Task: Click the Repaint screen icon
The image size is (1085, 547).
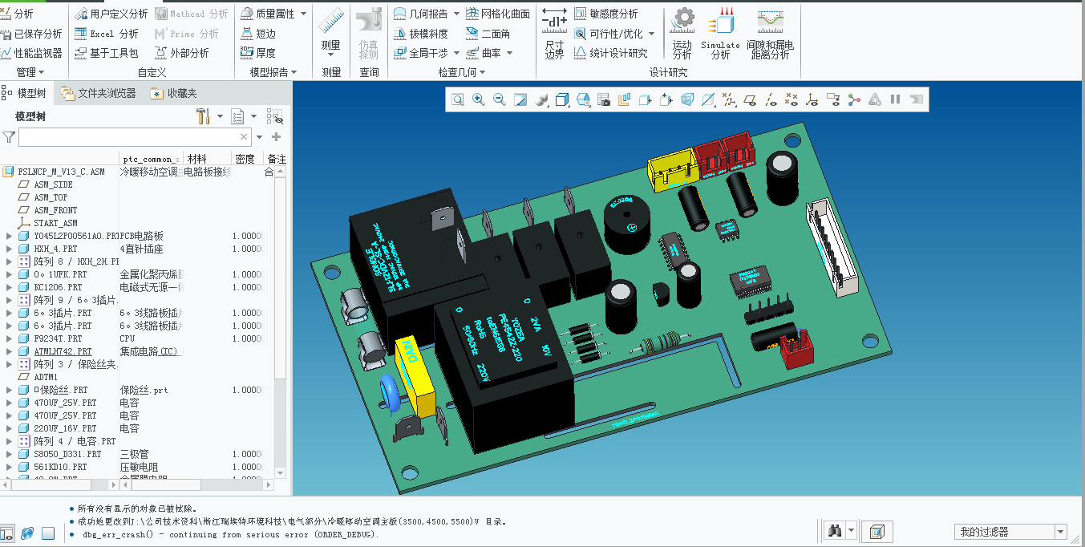Action: (x=520, y=99)
